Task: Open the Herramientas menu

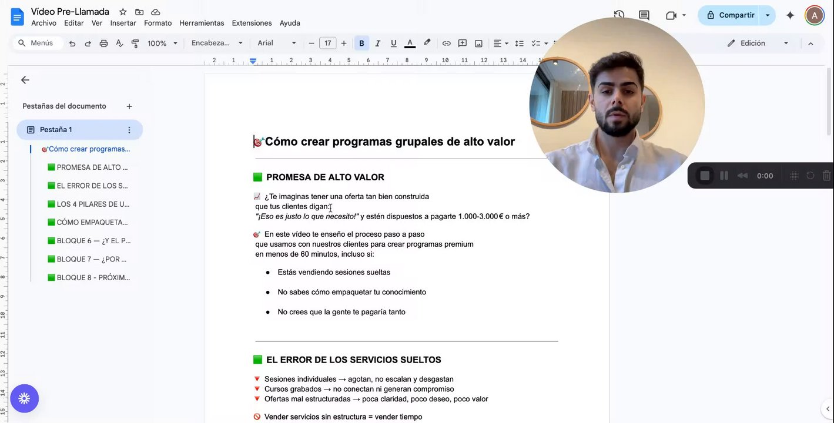Action: point(202,23)
